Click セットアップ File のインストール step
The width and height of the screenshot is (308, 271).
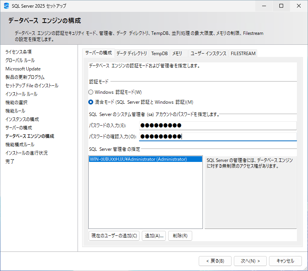coord(32,86)
